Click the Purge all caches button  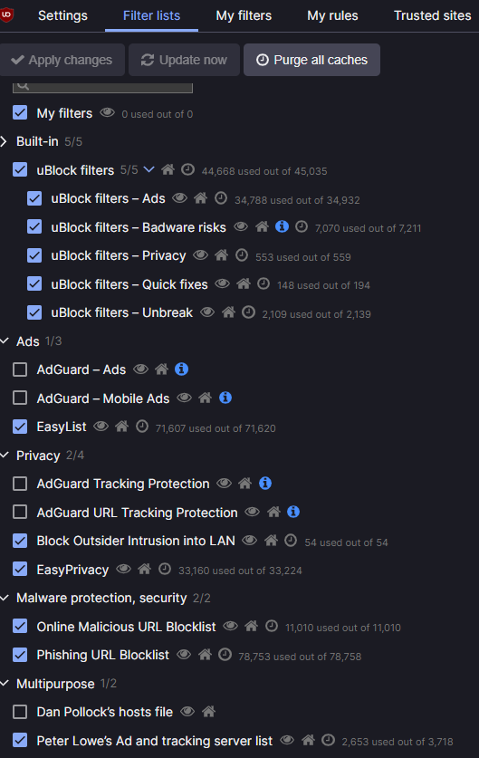[x=311, y=60]
